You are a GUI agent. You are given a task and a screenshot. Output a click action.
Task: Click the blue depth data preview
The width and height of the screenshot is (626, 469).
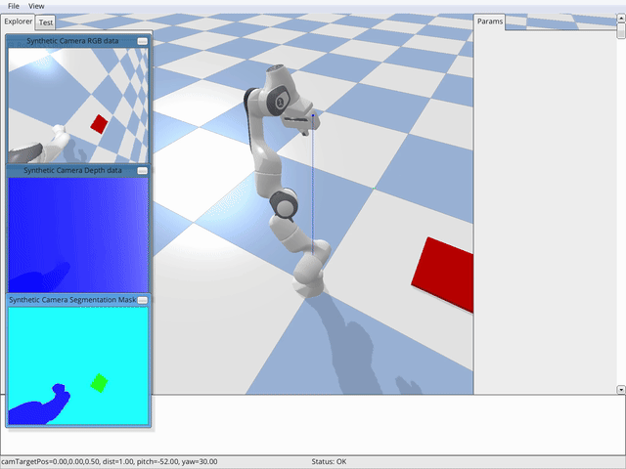78,234
